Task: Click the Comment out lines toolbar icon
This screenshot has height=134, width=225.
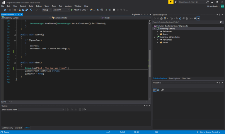Action: coord(106,10)
